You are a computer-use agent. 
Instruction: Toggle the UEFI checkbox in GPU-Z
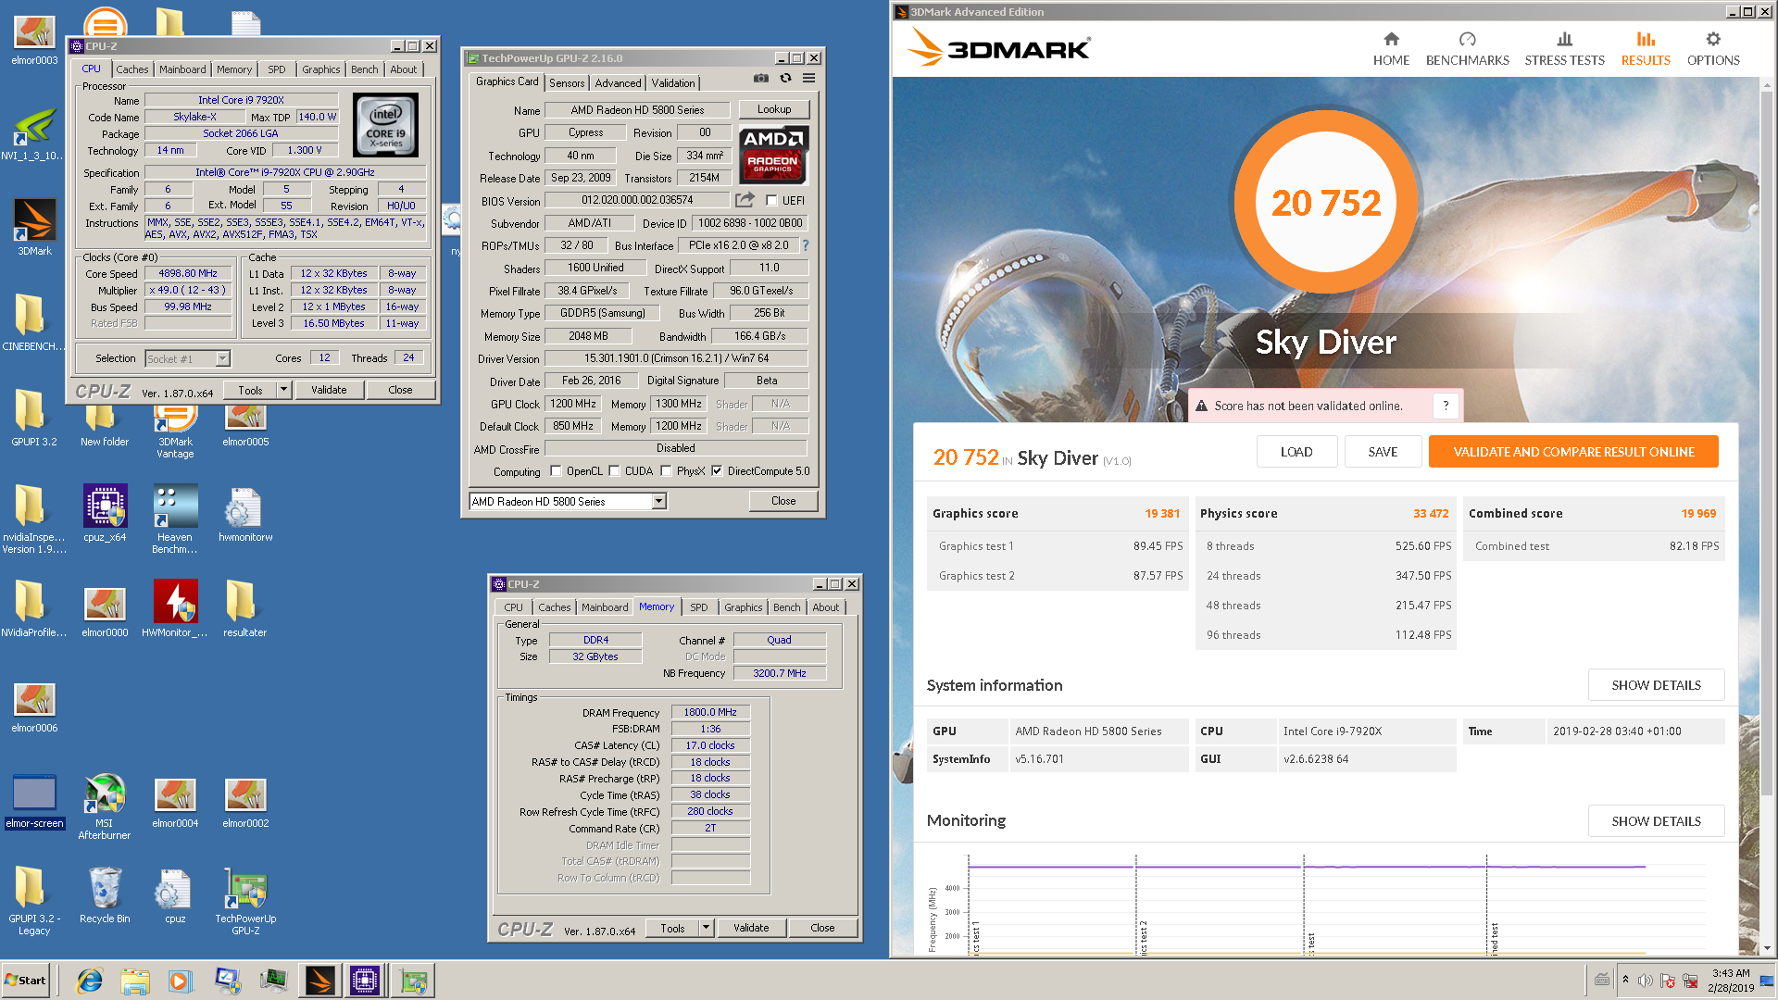[771, 200]
